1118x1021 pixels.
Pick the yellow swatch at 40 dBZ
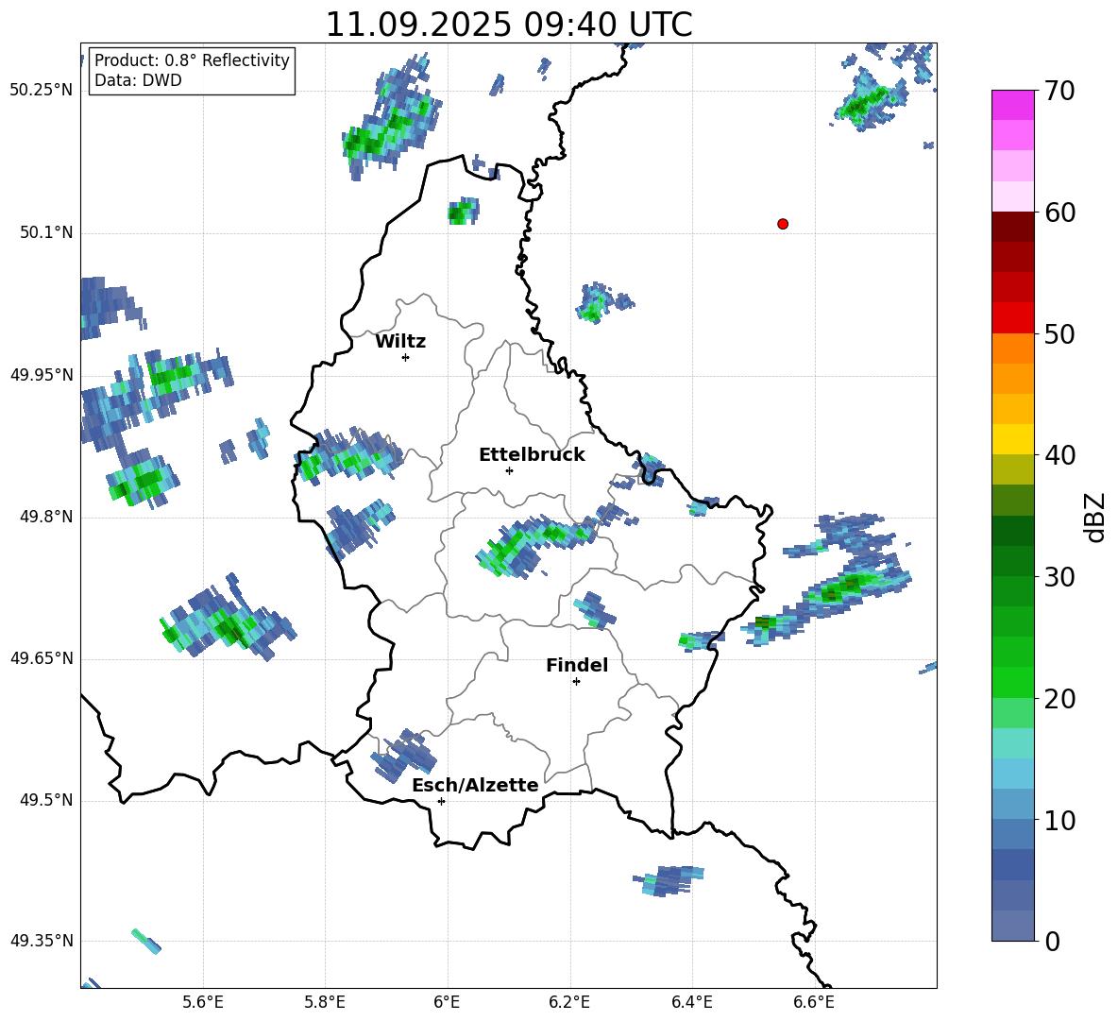[x=1013, y=439]
